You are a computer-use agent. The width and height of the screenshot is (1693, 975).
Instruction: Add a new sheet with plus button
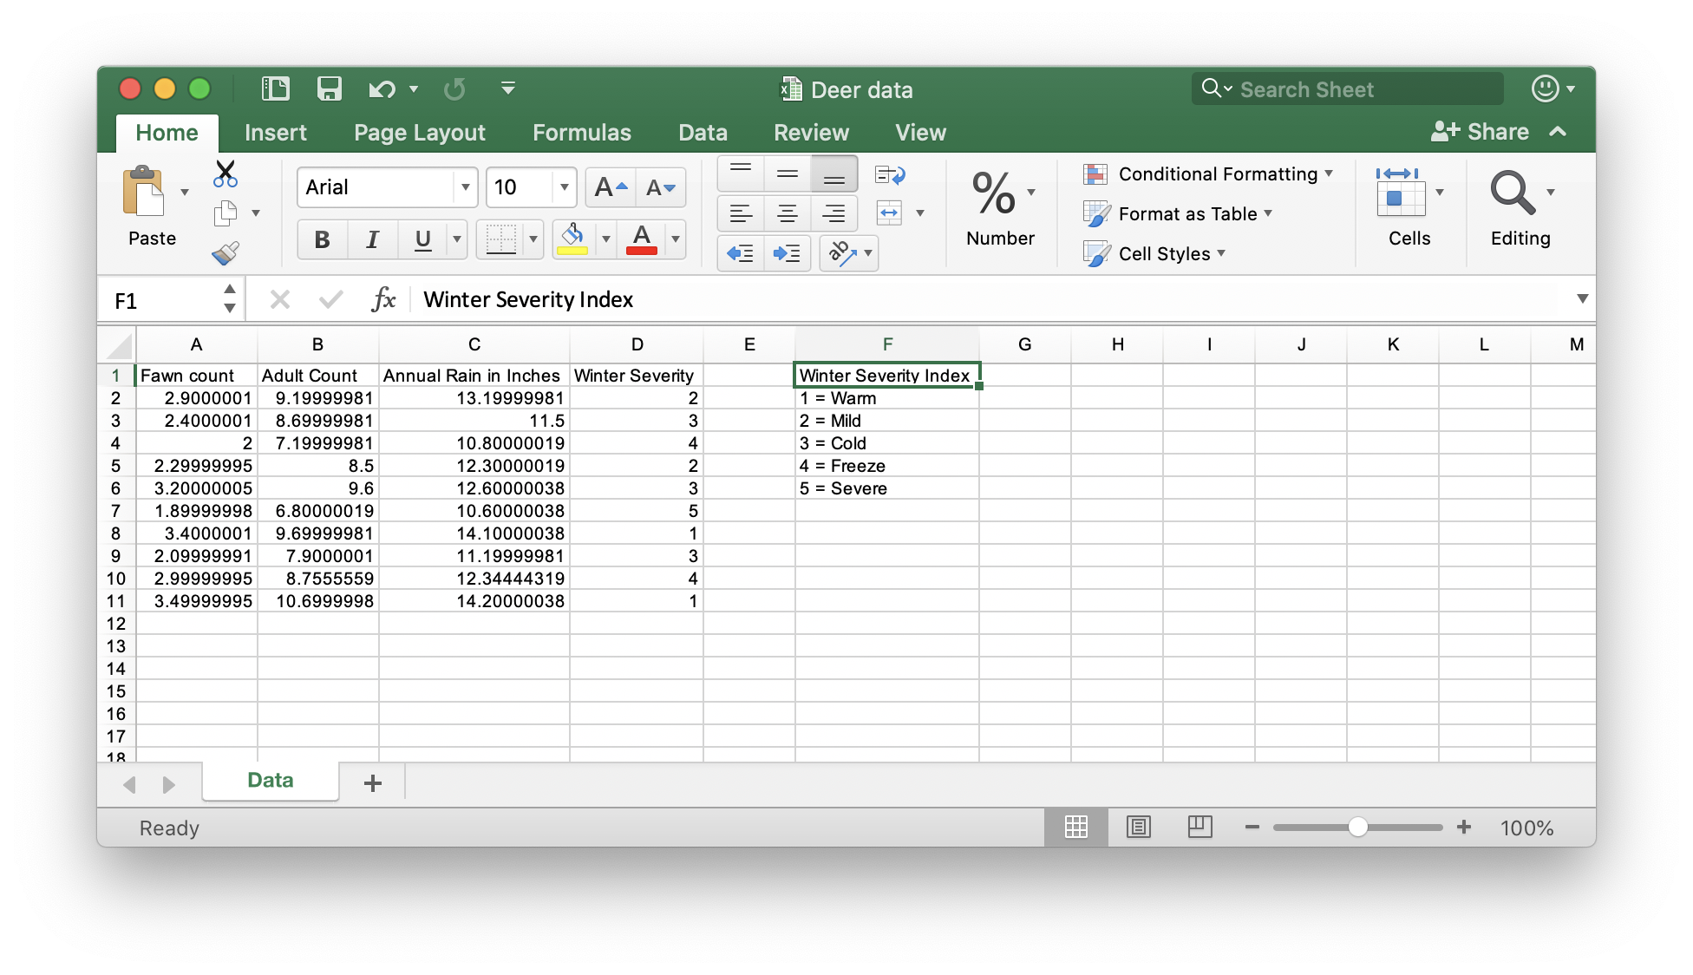coord(373,783)
